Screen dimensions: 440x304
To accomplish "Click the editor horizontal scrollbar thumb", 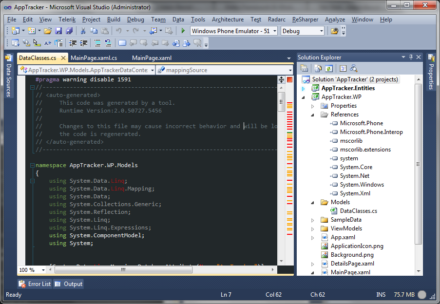I will (123, 270).
